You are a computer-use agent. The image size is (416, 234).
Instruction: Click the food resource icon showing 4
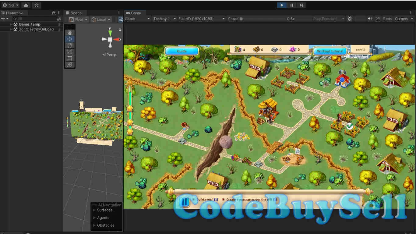238,49
